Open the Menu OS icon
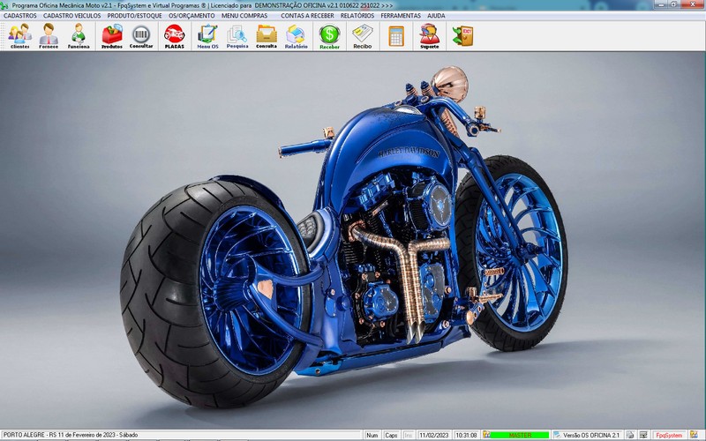The height and width of the screenshot is (441, 706). coord(207,36)
